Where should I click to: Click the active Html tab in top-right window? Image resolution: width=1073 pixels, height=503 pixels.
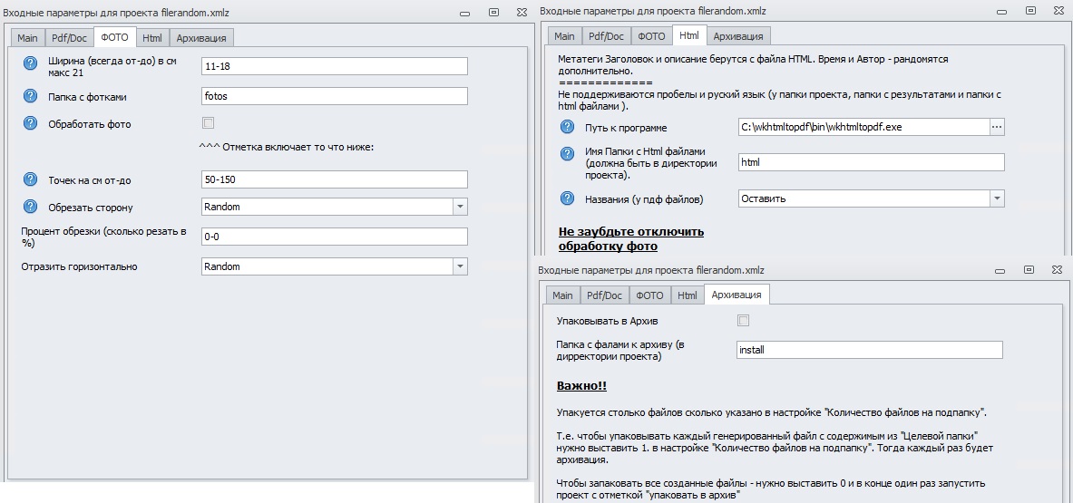coord(689,35)
